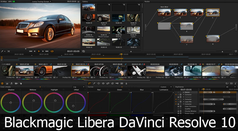The width and height of the screenshot is (238, 131).
Task: Jump to the last frame in viewer
Action: 47,51
